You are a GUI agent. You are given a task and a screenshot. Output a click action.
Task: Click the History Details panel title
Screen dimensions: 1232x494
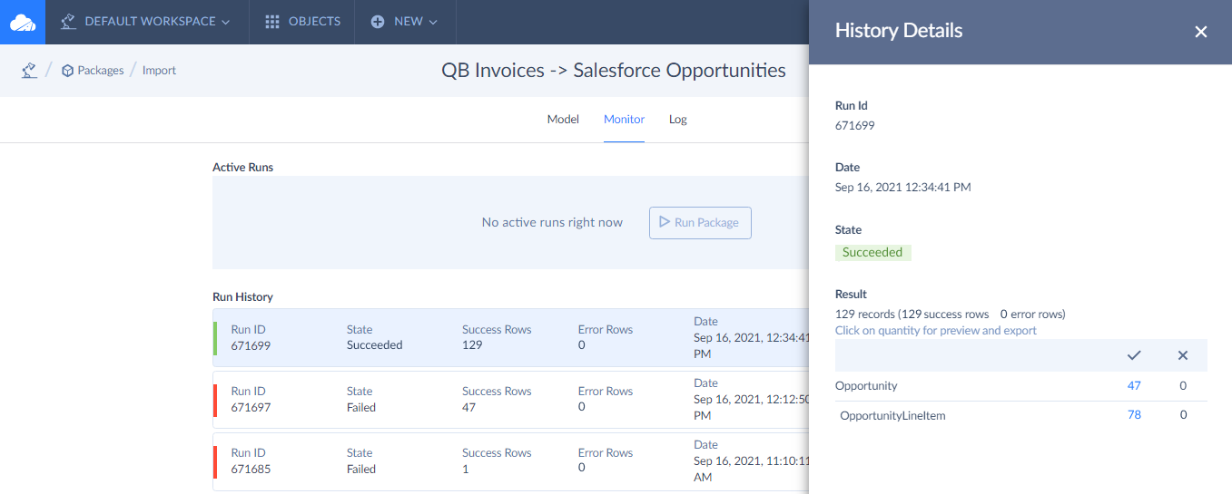pyautogui.click(x=899, y=30)
